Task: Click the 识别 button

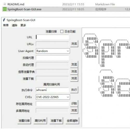Action: pyautogui.click(x=74, y=103)
